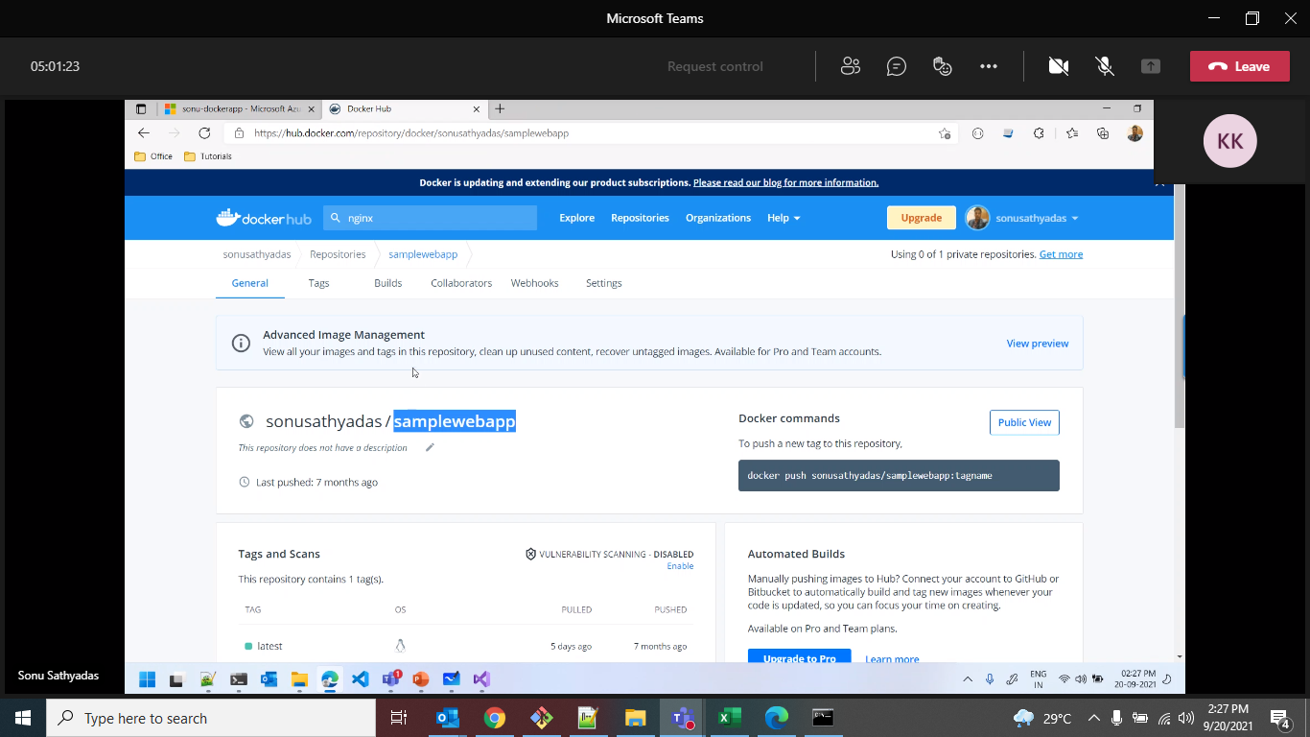Click the sonusathyadas breadcrumb
The image size is (1310, 737).
point(257,254)
